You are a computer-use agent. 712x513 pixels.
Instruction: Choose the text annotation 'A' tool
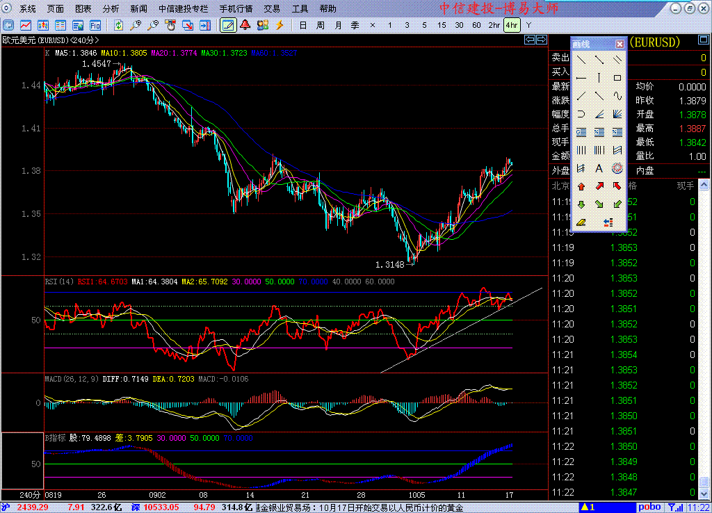[x=599, y=168]
